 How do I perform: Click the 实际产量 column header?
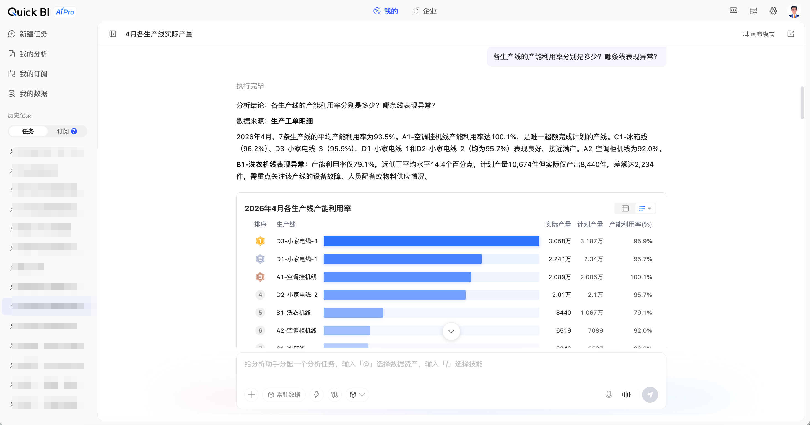click(x=558, y=224)
